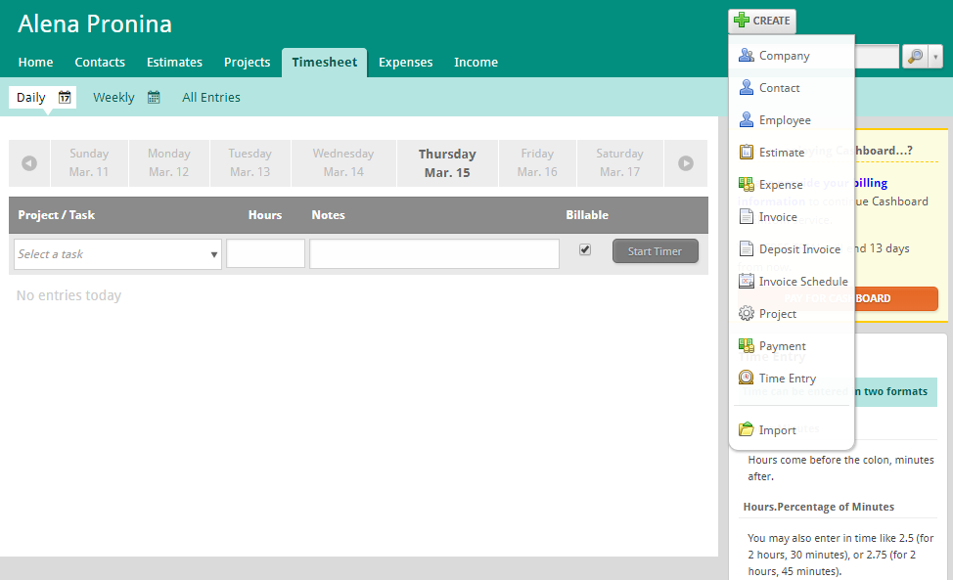Select Estimate clipboard item in menu
This screenshot has height=580, width=953.
point(781,153)
